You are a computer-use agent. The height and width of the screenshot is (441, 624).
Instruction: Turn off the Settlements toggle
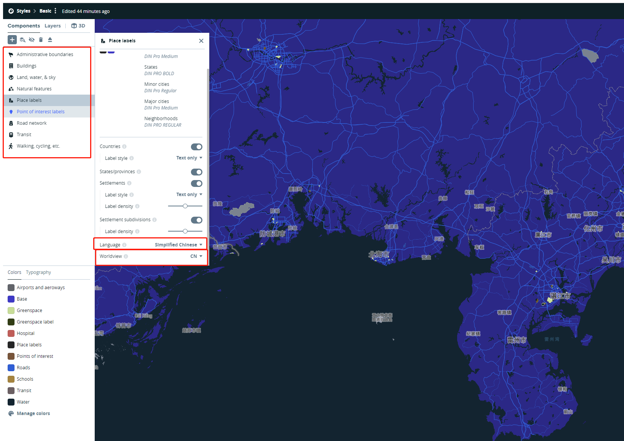pyautogui.click(x=196, y=183)
